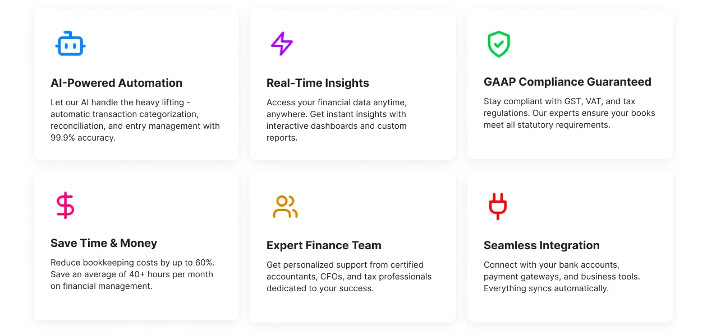Select the AI-Powered Automation heading
This screenshot has width=707, height=336.
click(116, 83)
